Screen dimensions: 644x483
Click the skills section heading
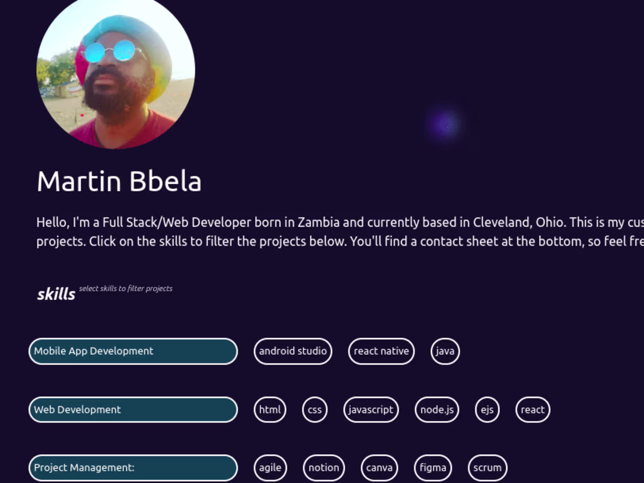coord(56,294)
